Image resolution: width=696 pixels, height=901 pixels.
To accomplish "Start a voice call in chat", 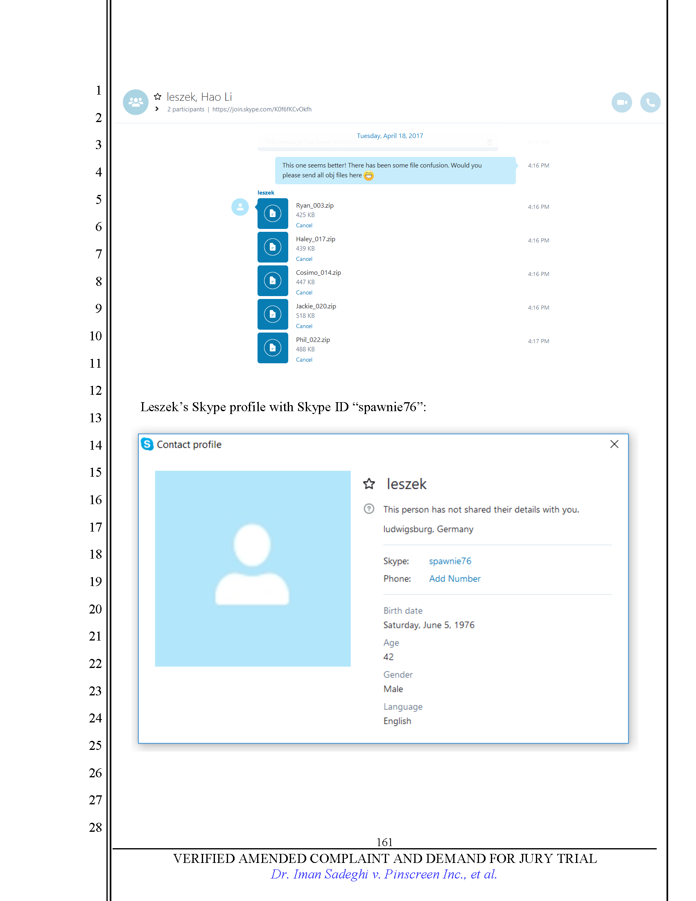I will [x=650, y=102].
